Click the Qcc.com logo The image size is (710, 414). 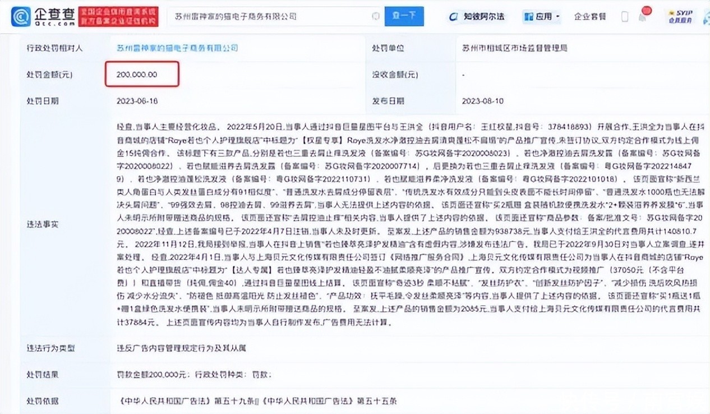coord(44,17)
